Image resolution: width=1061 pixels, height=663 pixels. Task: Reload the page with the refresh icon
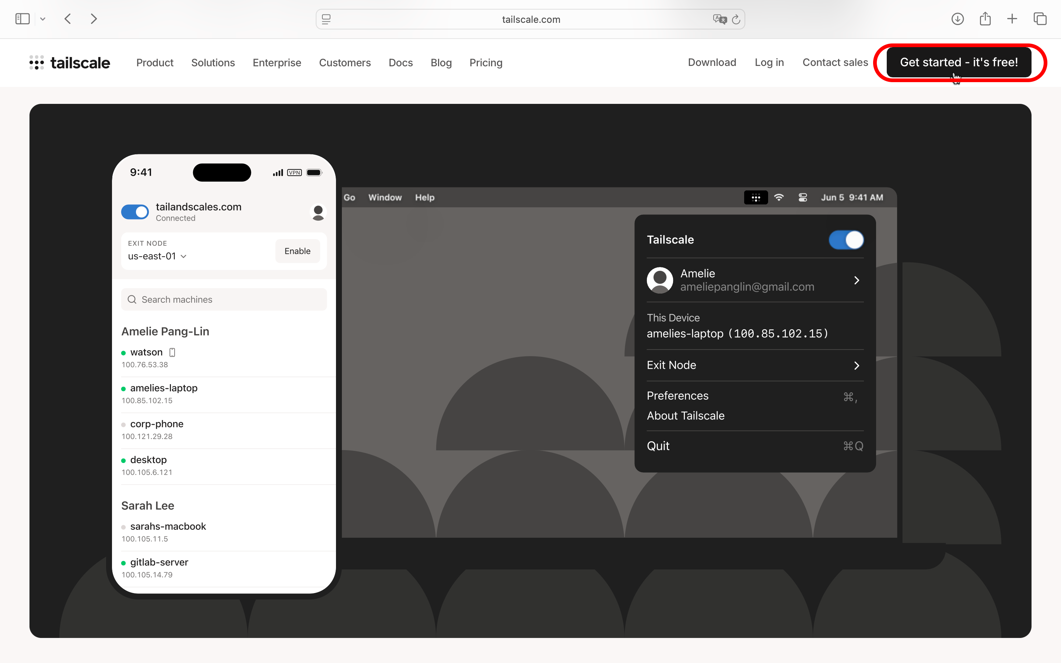(736, 19)
